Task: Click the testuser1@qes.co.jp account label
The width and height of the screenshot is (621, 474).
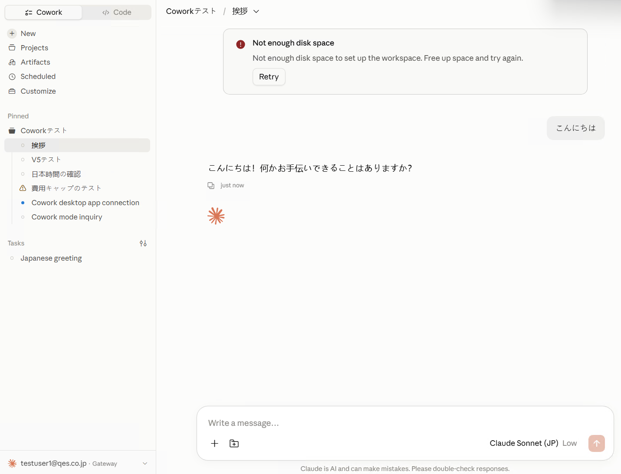Action: tap(53, 464)
